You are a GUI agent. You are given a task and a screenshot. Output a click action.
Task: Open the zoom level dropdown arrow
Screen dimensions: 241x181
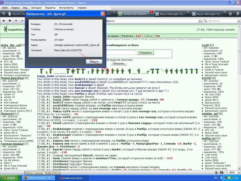(x=239, y=172)
